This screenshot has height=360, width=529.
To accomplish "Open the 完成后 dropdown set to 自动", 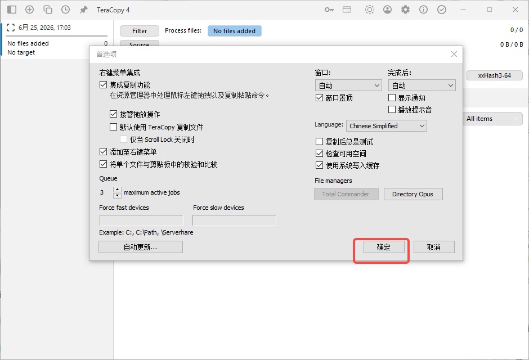I will point(422,85).
